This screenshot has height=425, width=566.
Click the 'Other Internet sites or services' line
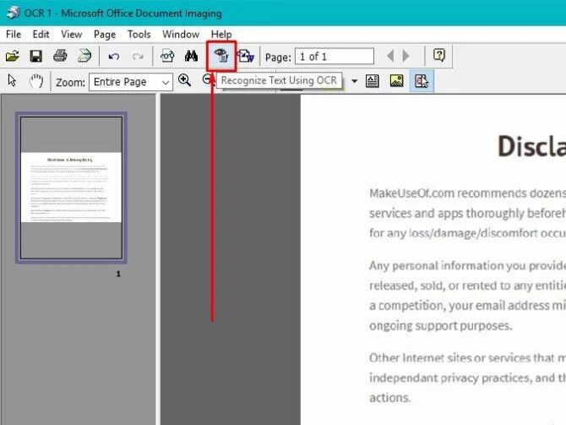coord(467,358)
